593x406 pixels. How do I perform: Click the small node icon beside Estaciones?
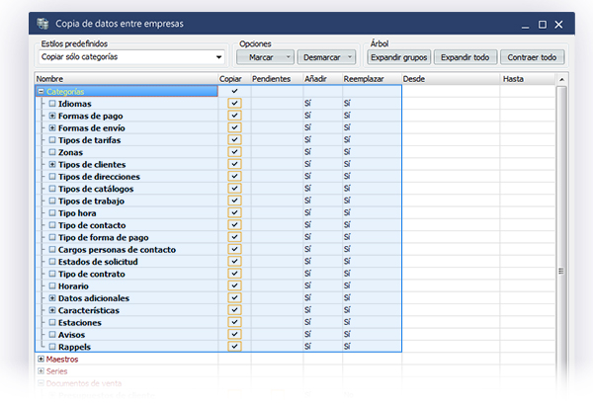[52, 322]
